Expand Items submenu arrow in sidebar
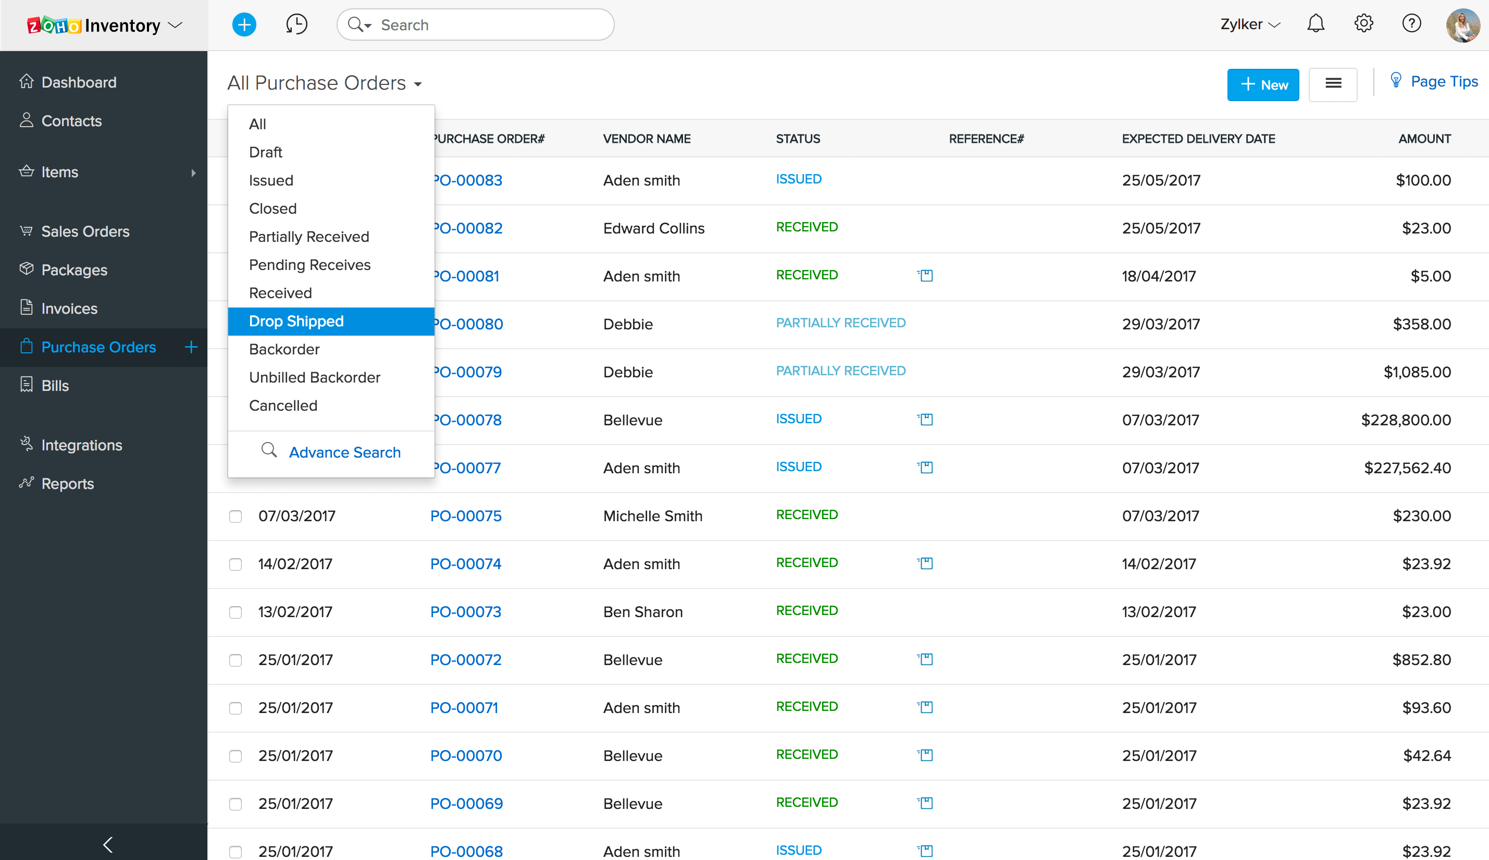The width and height of the screenshot is (1489, 860). coord(193,173)
